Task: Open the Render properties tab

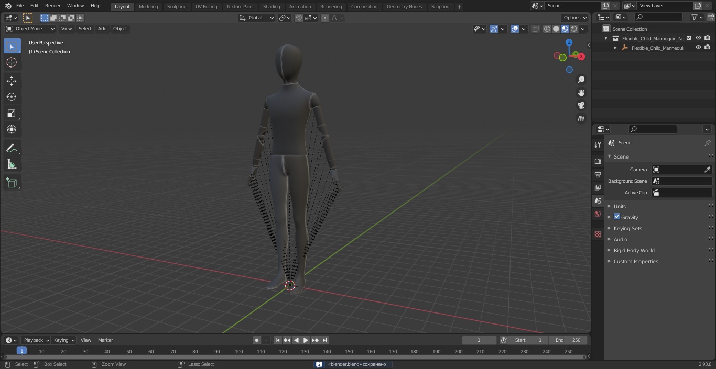Action: pos(598,161)
